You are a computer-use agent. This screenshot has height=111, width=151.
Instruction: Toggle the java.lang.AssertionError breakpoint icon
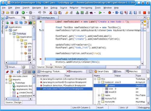click(41, 82)
